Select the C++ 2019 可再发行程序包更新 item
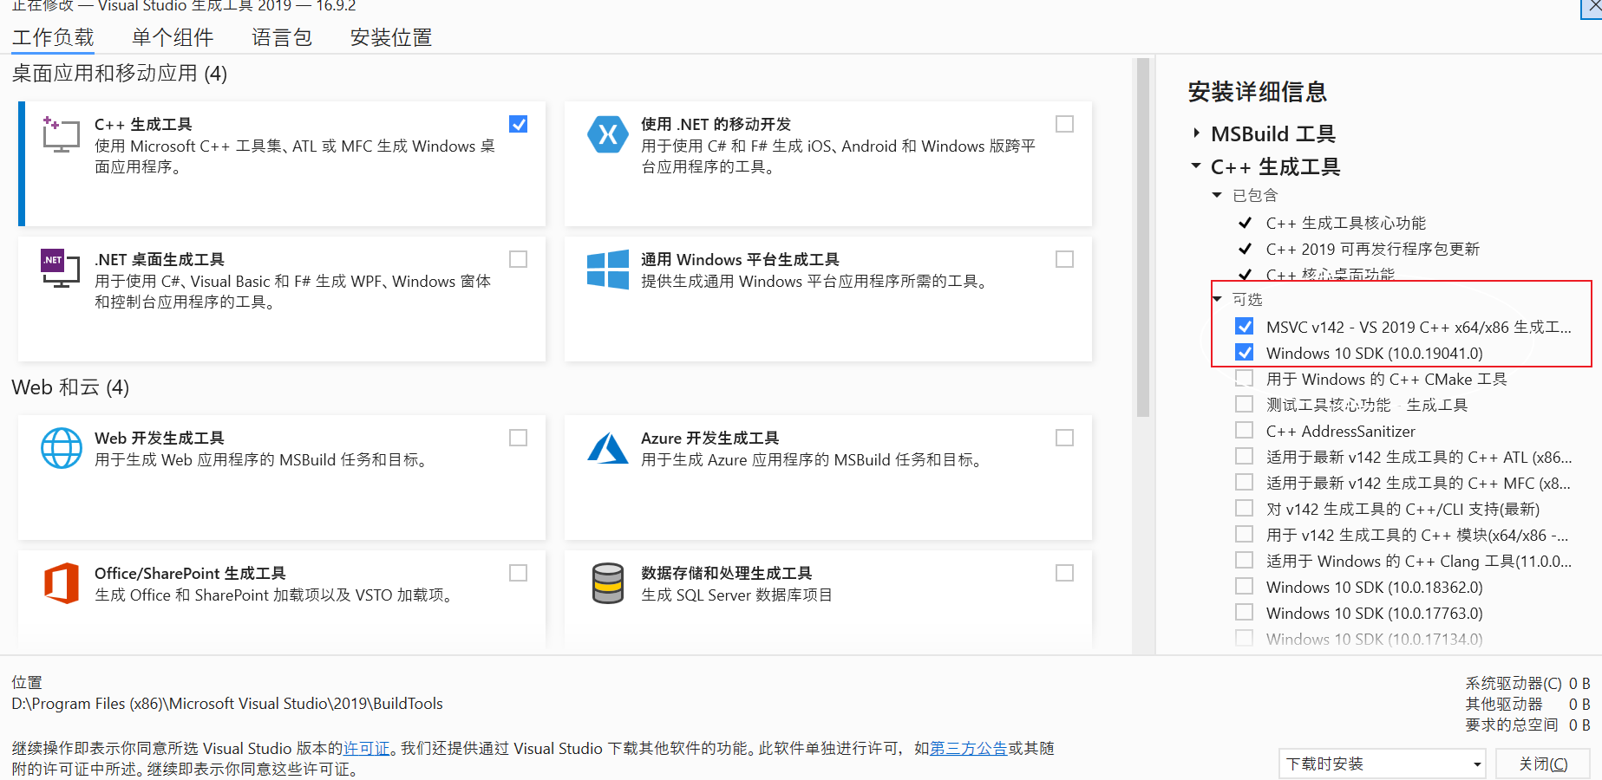The height and width of the screenshot is (780, 1602). click(1373, 249)
